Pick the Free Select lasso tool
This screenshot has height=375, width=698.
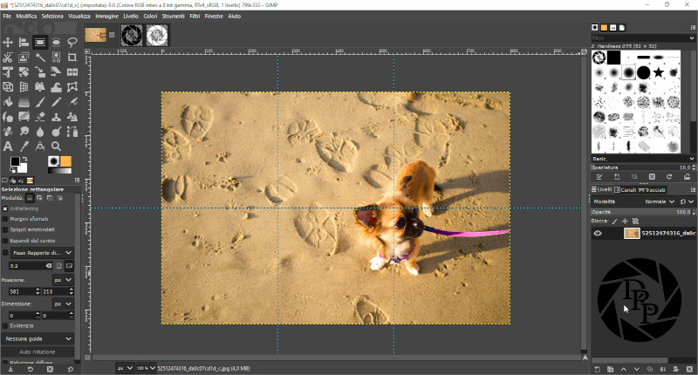pyautogui.click(x=72, y=42)
